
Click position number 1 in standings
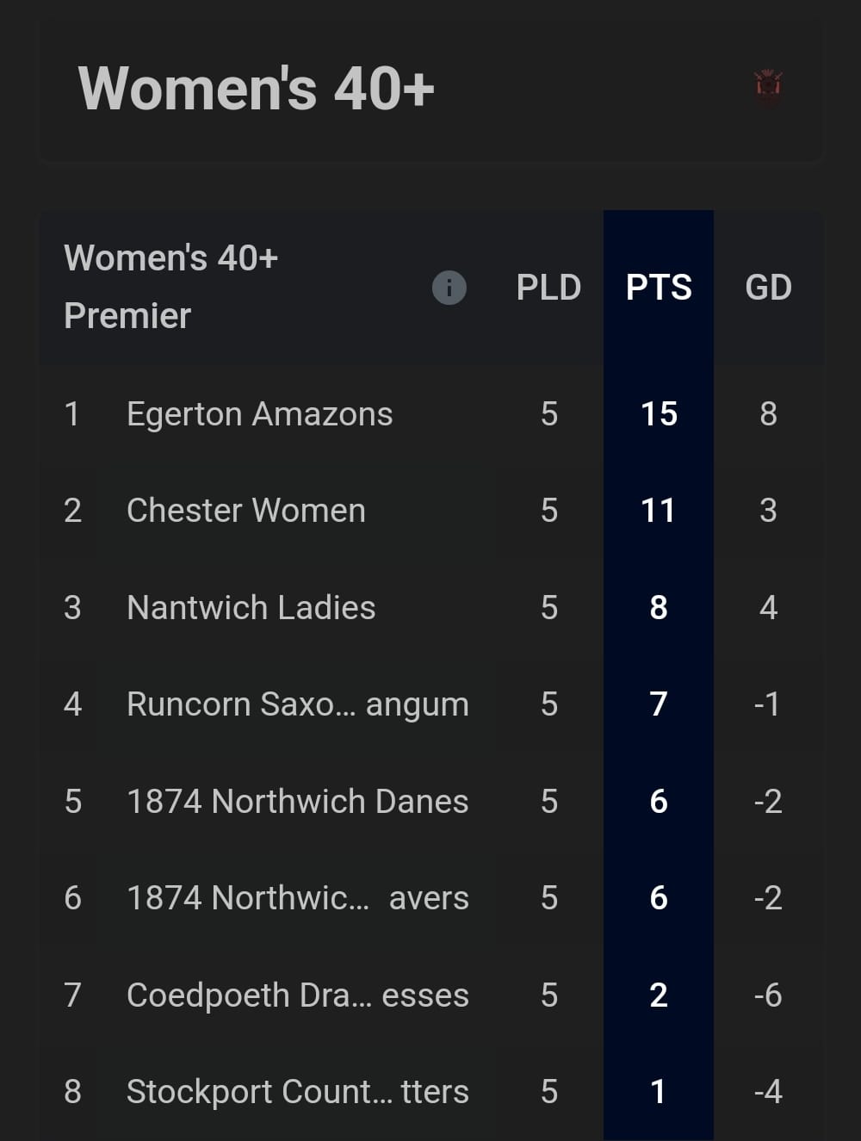[x=72, y=414]
